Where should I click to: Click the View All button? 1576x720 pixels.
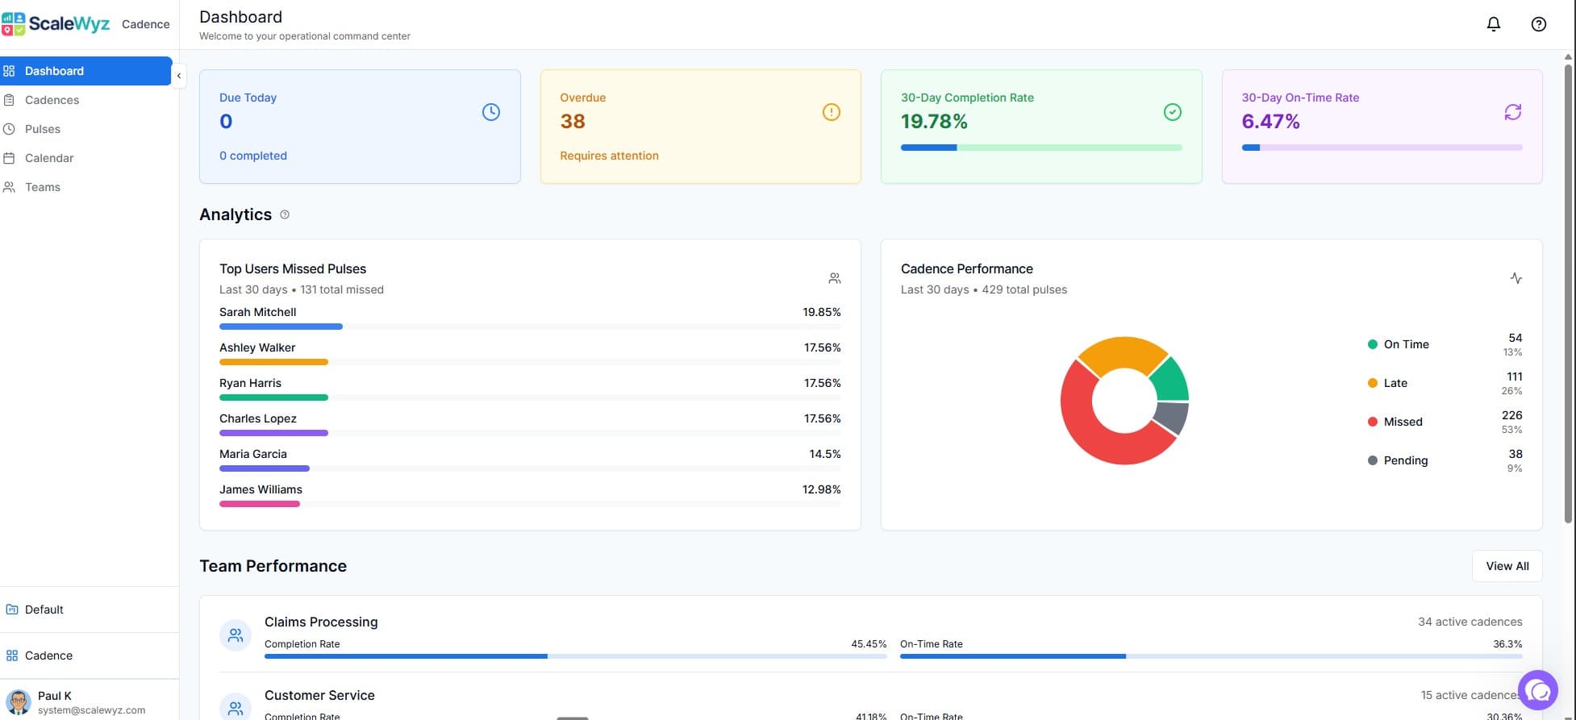pos(1507,566)
